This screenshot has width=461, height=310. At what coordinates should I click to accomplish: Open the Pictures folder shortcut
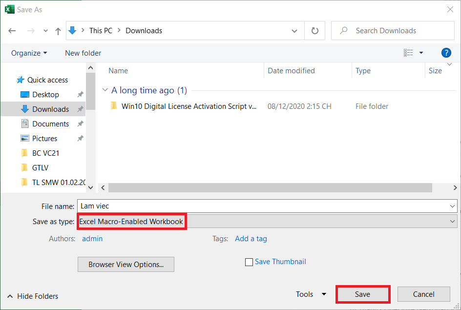point(44,139)
